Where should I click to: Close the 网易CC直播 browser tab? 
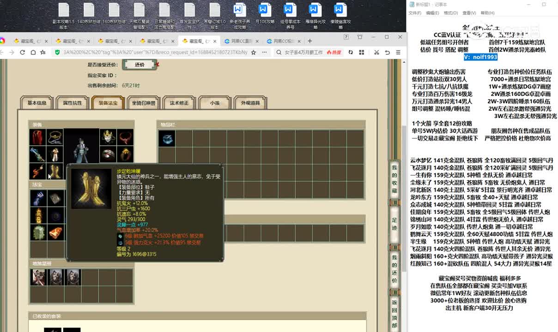[257, 41]
